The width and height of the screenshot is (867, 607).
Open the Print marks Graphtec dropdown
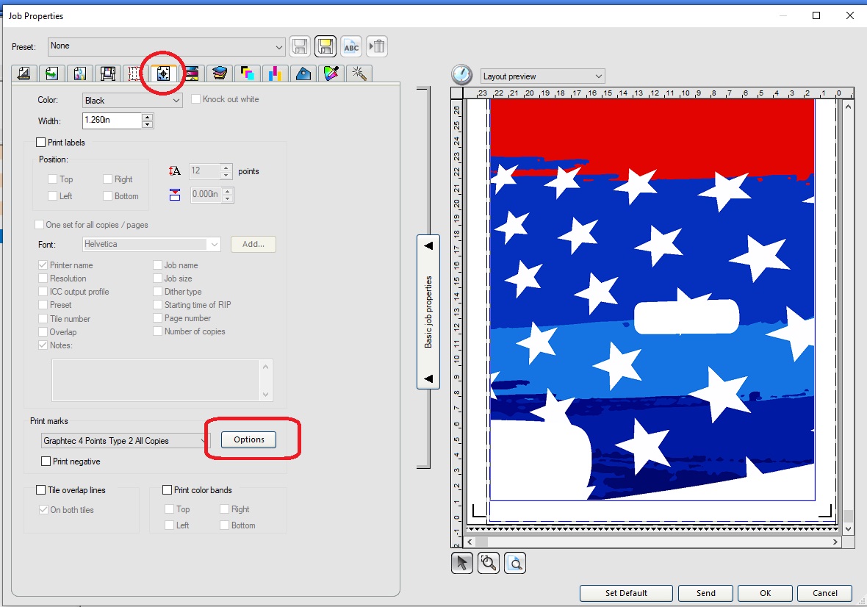coord(126,441)
